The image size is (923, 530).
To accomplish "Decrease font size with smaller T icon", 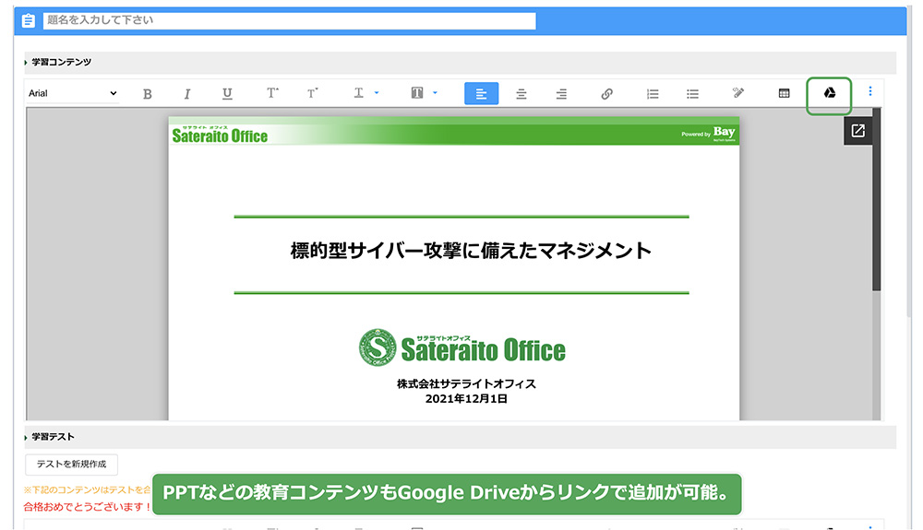I will [313, 93].
